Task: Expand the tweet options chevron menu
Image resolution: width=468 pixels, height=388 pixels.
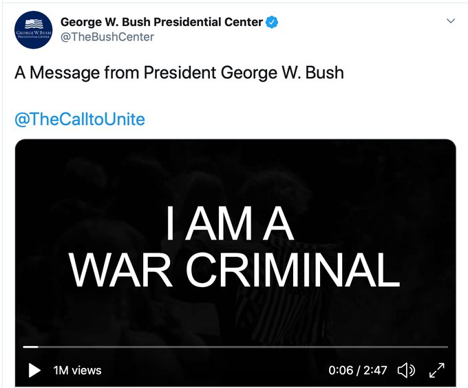Action: tap(451, 21)
